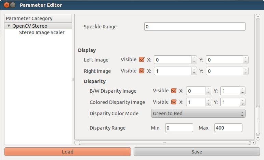Click the Parameter Category column header
This screenshot has height=160, width=264.
click(x=38, y=18)
